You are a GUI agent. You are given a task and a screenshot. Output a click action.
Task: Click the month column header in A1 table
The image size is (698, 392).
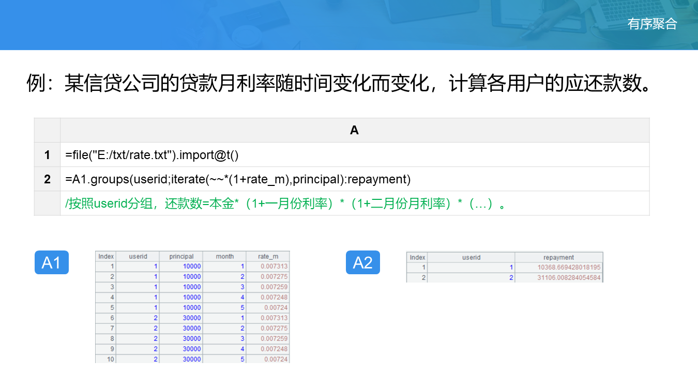pos(224,256)
